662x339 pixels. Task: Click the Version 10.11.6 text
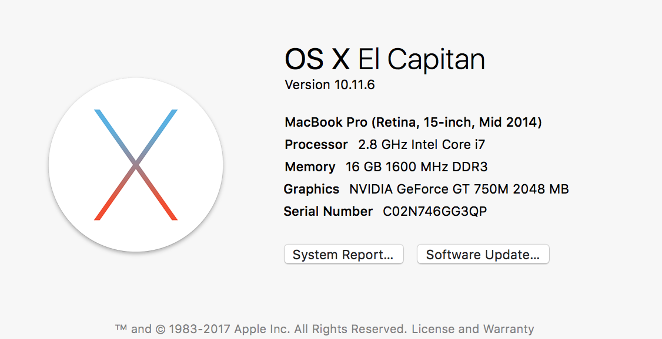click(329, 85)
